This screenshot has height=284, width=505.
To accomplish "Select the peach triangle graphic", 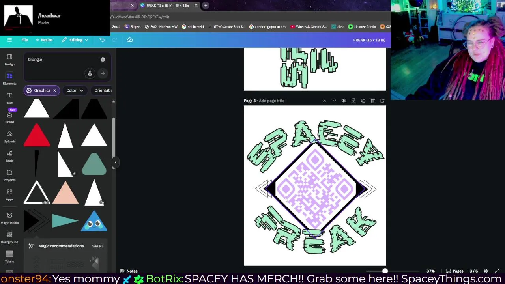I will tap(65, 192).
